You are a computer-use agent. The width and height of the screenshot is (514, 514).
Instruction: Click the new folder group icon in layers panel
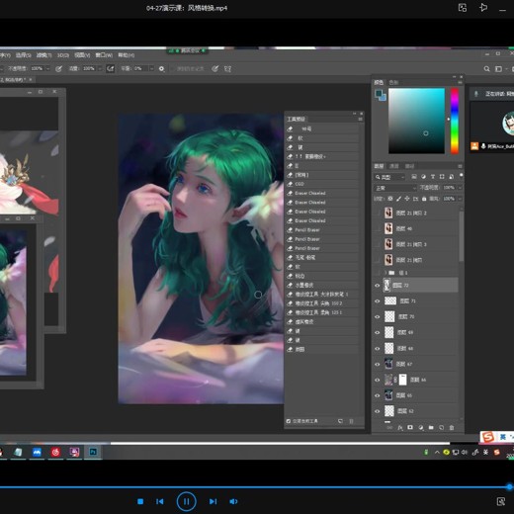click(431, 427)
